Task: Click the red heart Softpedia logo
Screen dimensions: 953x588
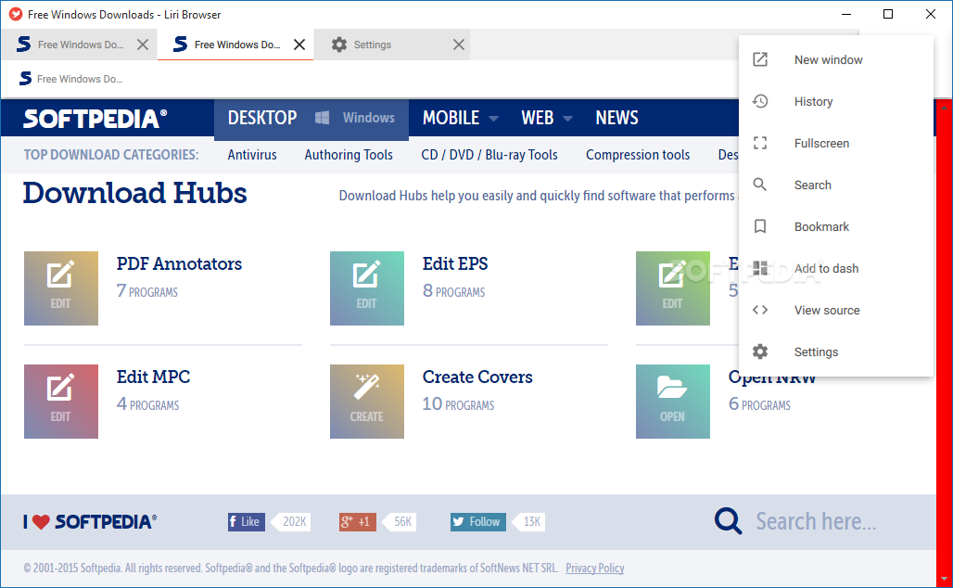Action: tap(90, 522)
